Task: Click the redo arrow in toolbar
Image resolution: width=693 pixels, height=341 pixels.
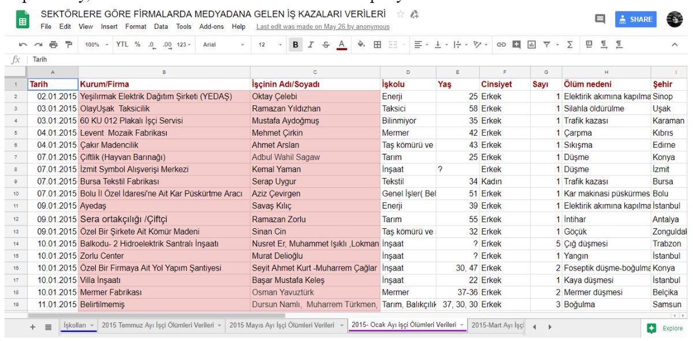Action: click(38, 45)
